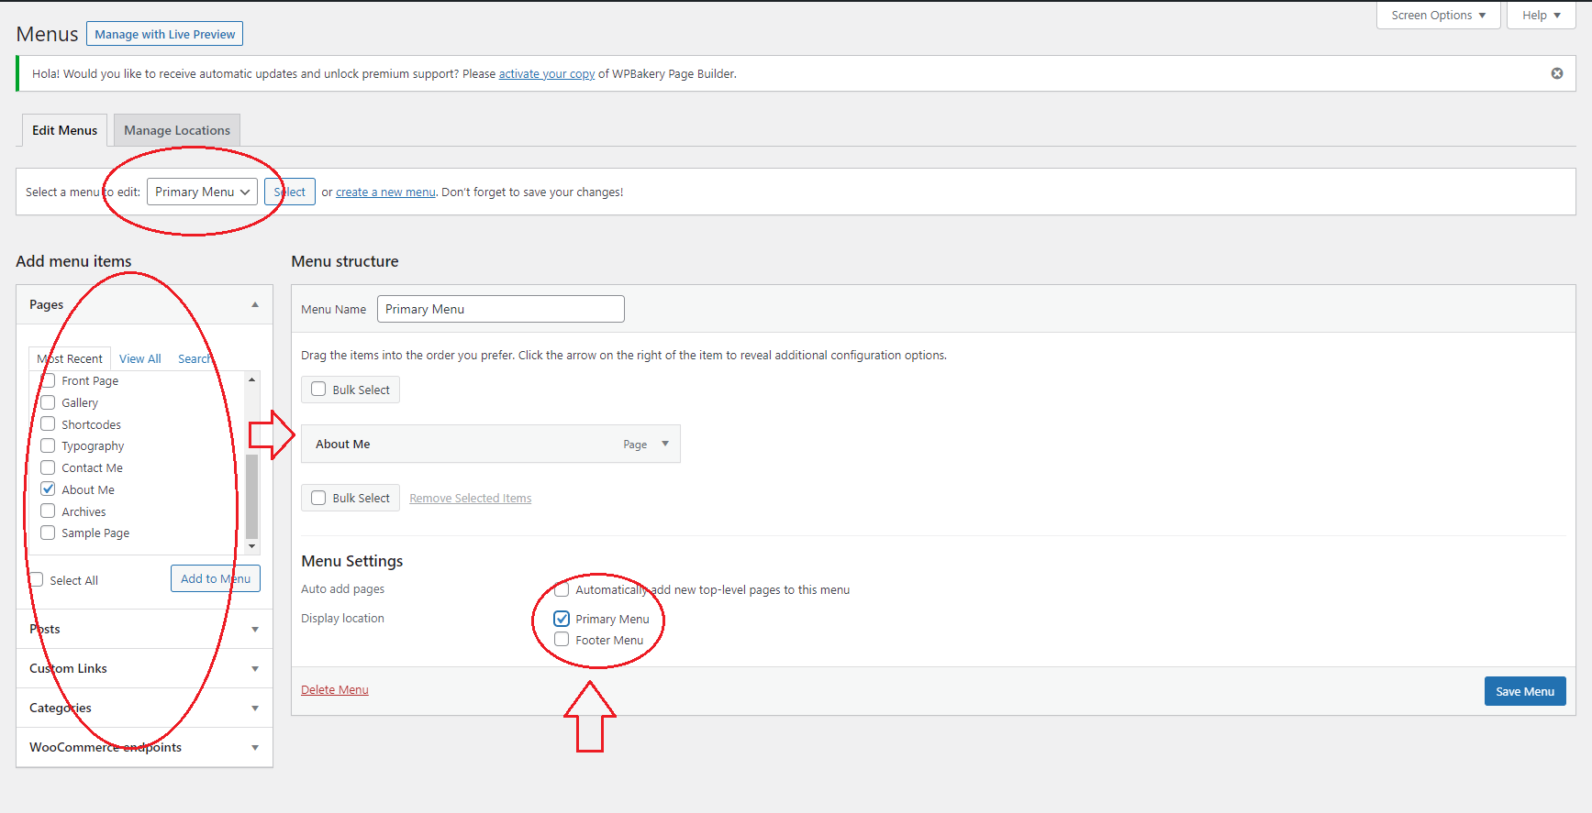This screenshot has height=813, width=1592.
Task: Enable Footer Menu display location
Action: click(562, 640)
